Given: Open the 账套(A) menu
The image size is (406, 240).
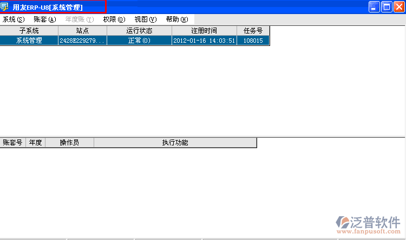Looking at the screenshot, I should pyautogui.click(x=45, y=19).
